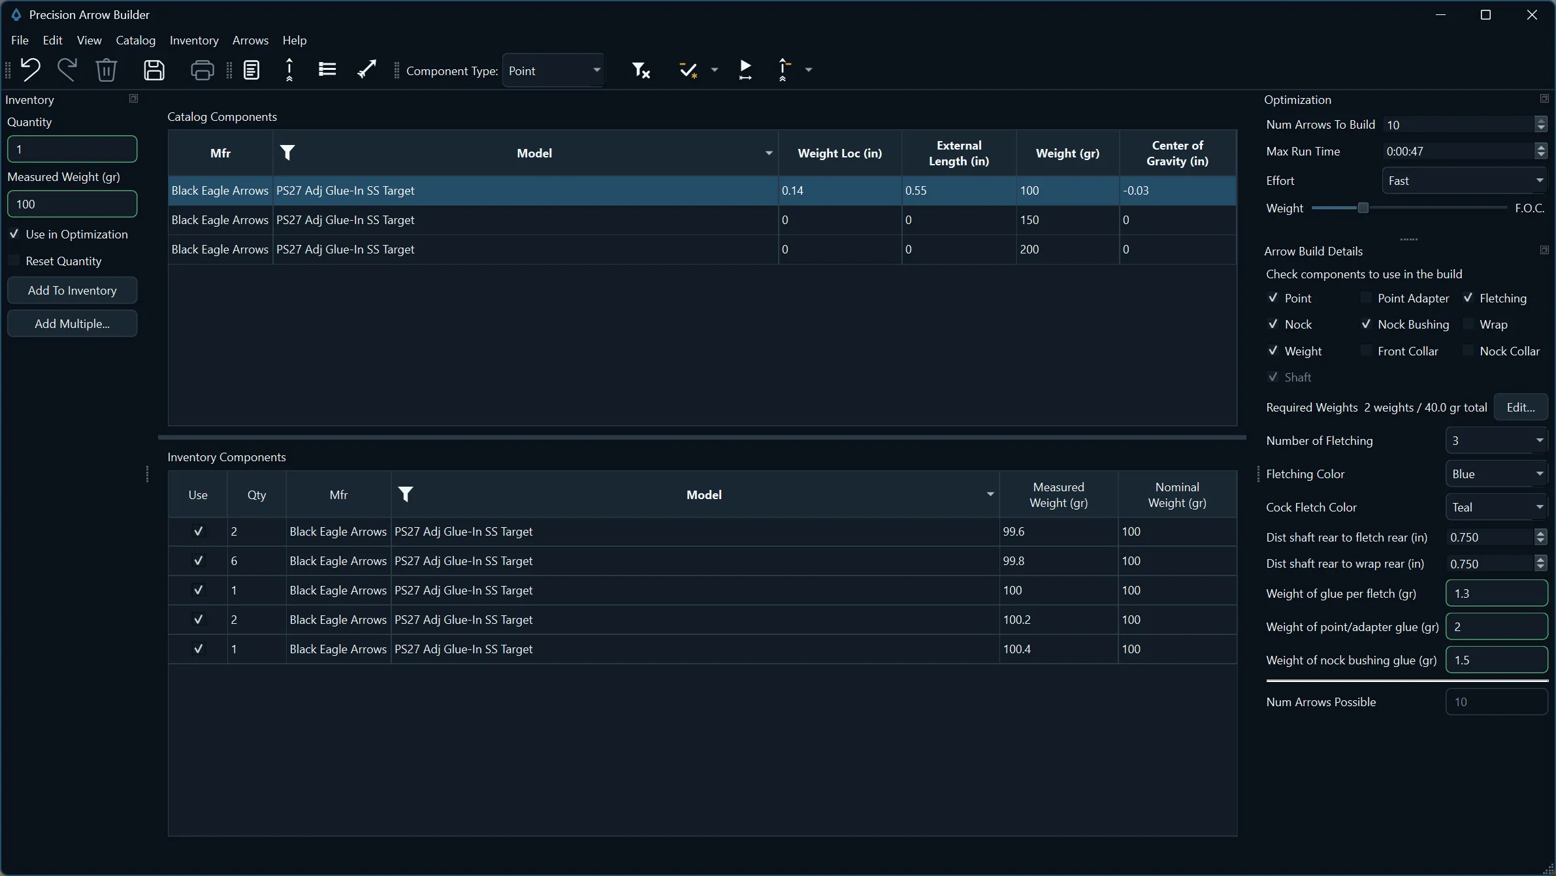Increment the Num Arrows To Build stepper
Viewport: 1556px width, 876px height.
click(x=1541, y=120)
